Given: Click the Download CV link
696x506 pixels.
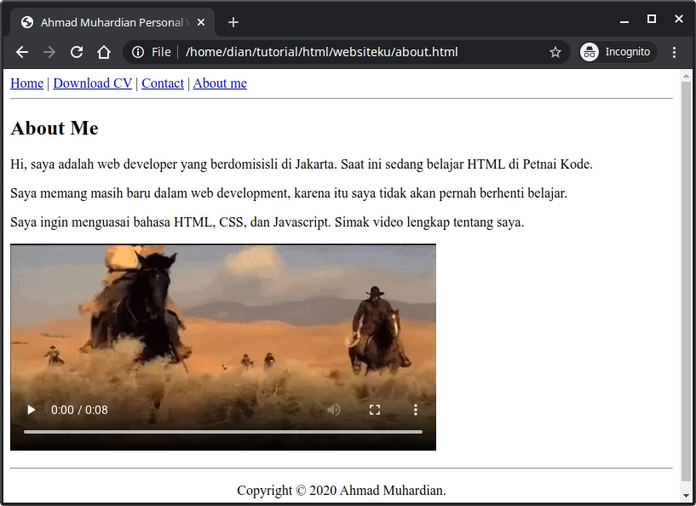Looking at the screenshot, I should click(92, 83).
